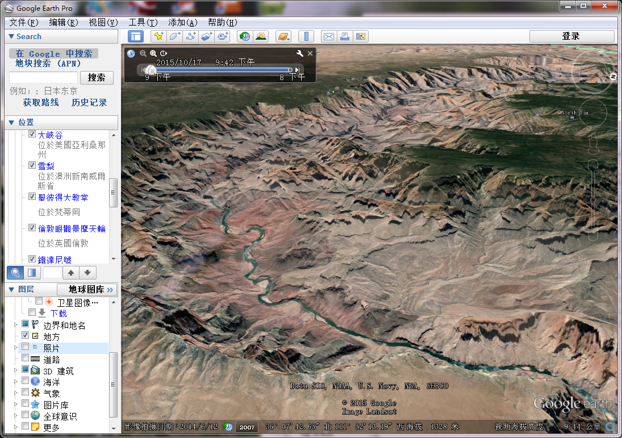Email the current view
The width and height of the screenshot is (622, 438).
coord(329,36)
